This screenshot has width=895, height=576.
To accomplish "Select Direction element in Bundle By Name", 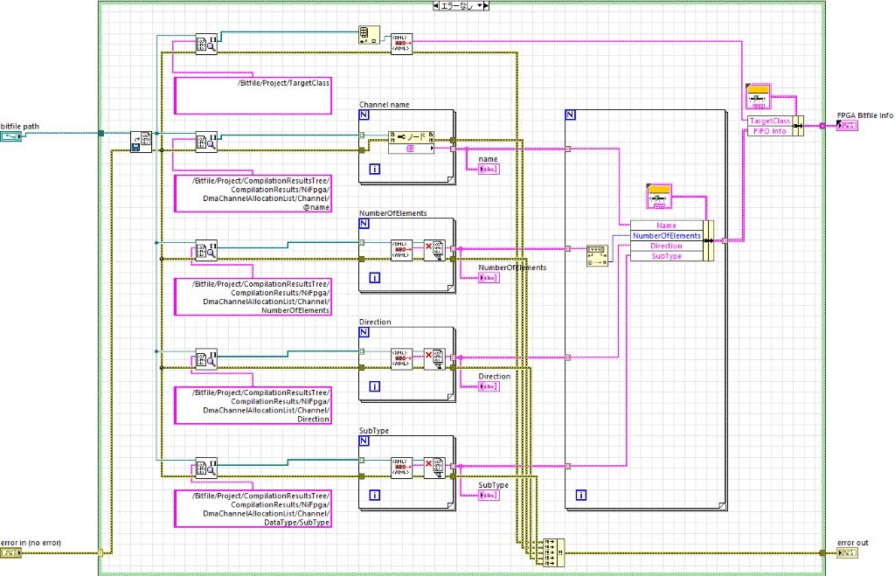I will click(666, 246).
